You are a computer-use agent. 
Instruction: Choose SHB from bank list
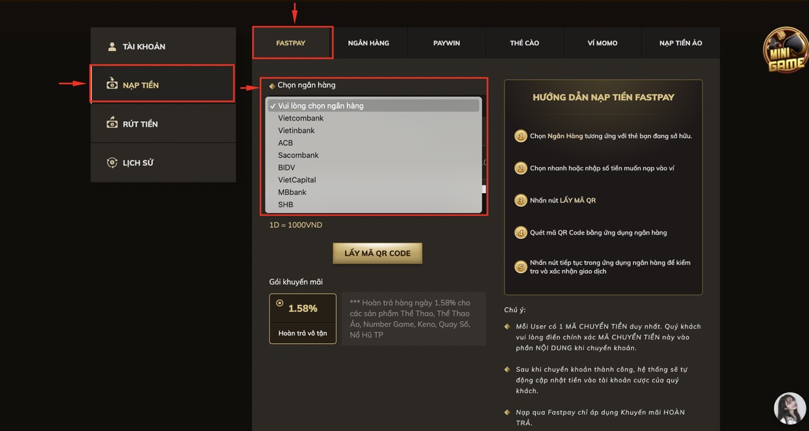[374, 204]
